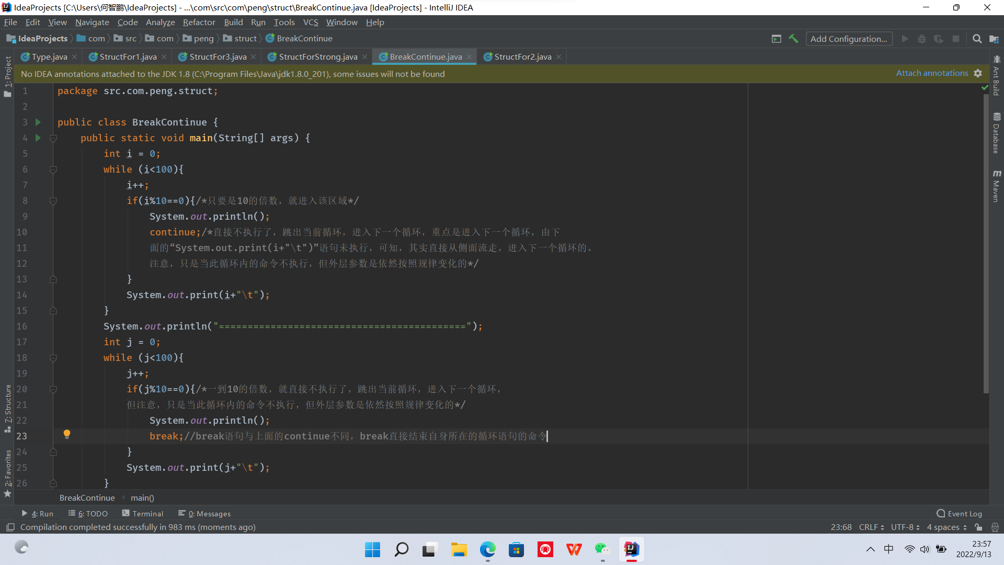The width and height of the screenshot is (1004, 565).
Task: Collapse the while loop fold on line 6
Action: 53,169
